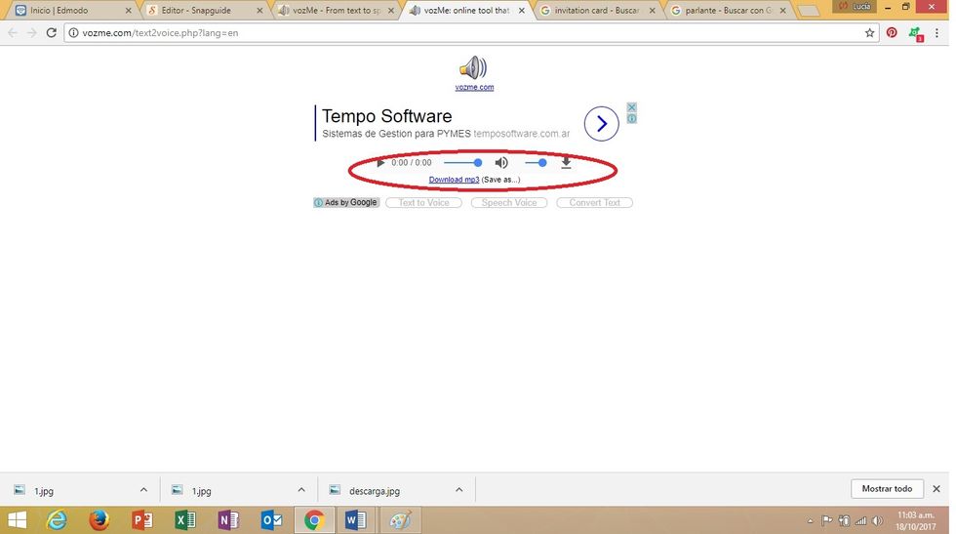Select the Text to Voice ad link
This screenshot has width=956, height=534.
coord(424,203)
